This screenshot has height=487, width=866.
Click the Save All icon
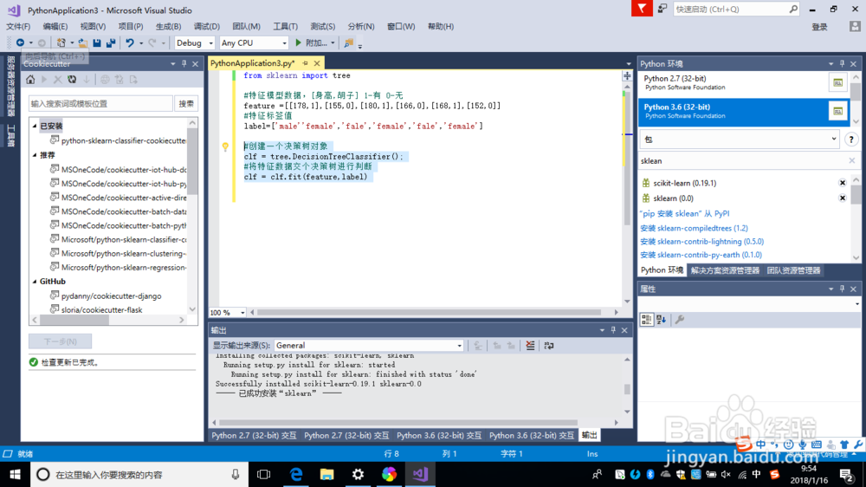click(x=111, y=42)
